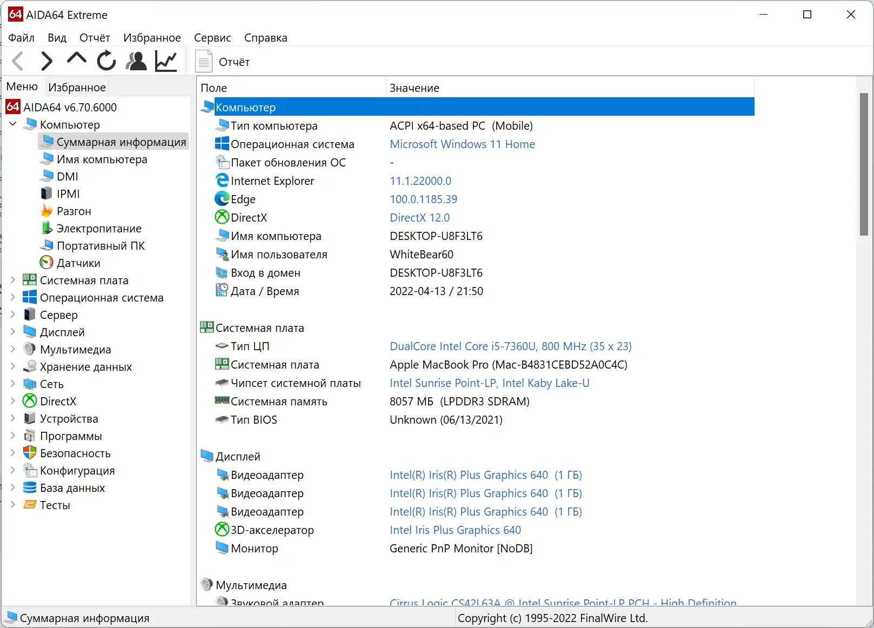Click the Сервер tree icon
Viewport: 874px width, 628px height.
click(x=30, y=315)
